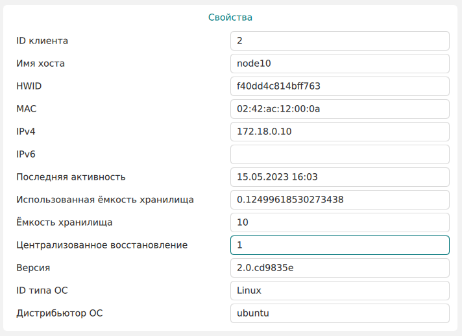
Task: Click the "HWID" label text
Action: point(29,86)
